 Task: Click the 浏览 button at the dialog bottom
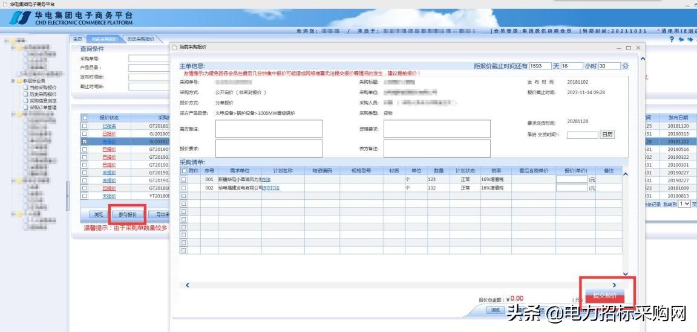point(495,310)
